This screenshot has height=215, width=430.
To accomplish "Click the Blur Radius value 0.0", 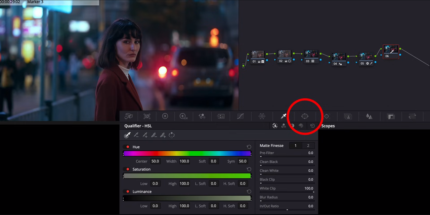I will pyautogui.click(x=311, y=197).
